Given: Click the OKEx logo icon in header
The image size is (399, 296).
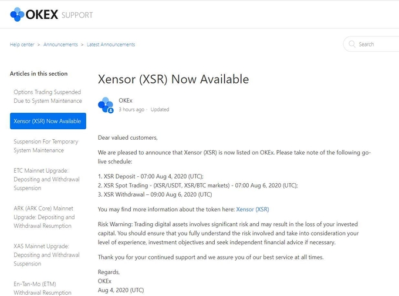Looking at the screenshot, I should [x=17, y=14].
